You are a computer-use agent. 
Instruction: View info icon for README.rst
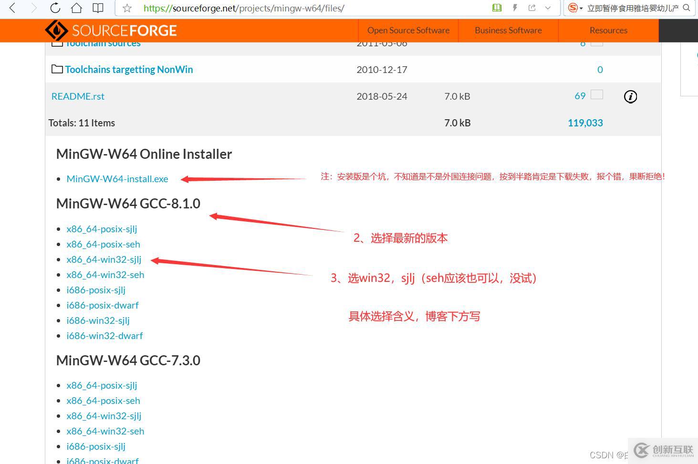630,96
